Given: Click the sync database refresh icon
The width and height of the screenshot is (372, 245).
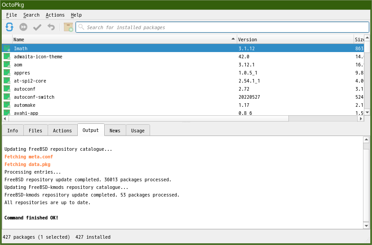Looking at the screenshot, I should pyautogui.click(x=9, y=27).
